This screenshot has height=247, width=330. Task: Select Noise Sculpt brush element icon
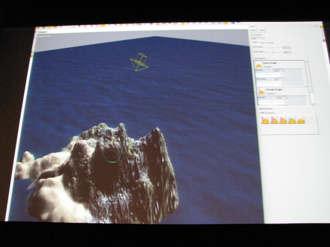coord(258,65)
